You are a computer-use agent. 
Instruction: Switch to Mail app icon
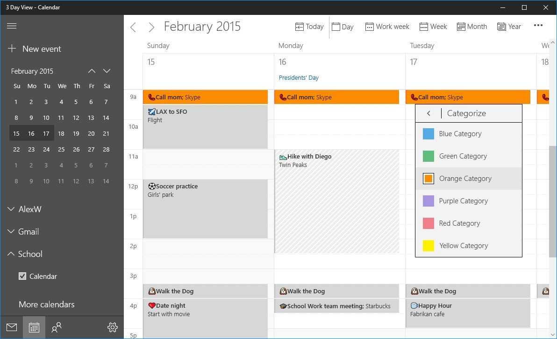pyautogui.click(x=12, y=327)
